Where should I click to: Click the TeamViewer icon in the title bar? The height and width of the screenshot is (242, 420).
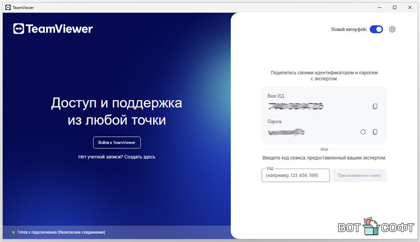click(x=8, y=7)
